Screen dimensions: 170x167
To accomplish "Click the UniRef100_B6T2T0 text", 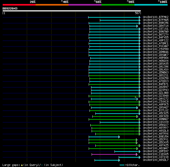I will (156, 35).
